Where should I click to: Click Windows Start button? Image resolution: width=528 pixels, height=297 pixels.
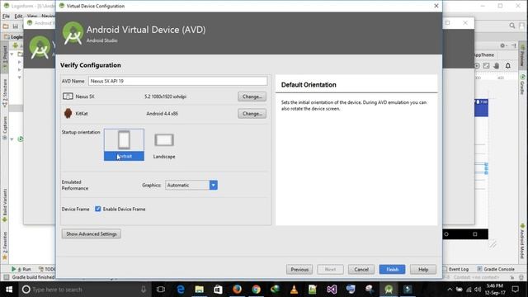click(x=9, y=290)
